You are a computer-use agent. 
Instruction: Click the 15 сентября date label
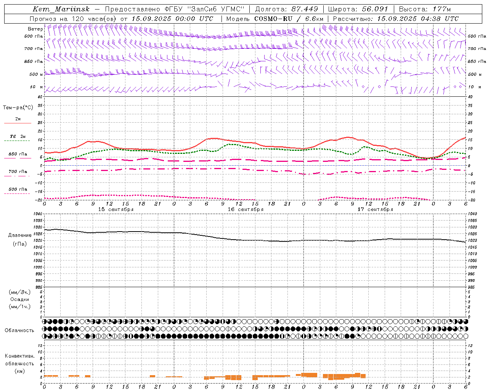coord(116,209)
